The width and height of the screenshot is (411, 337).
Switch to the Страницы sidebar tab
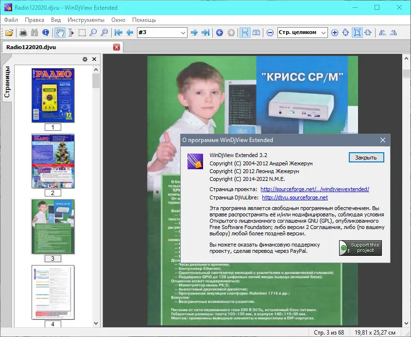click(7, 82)
